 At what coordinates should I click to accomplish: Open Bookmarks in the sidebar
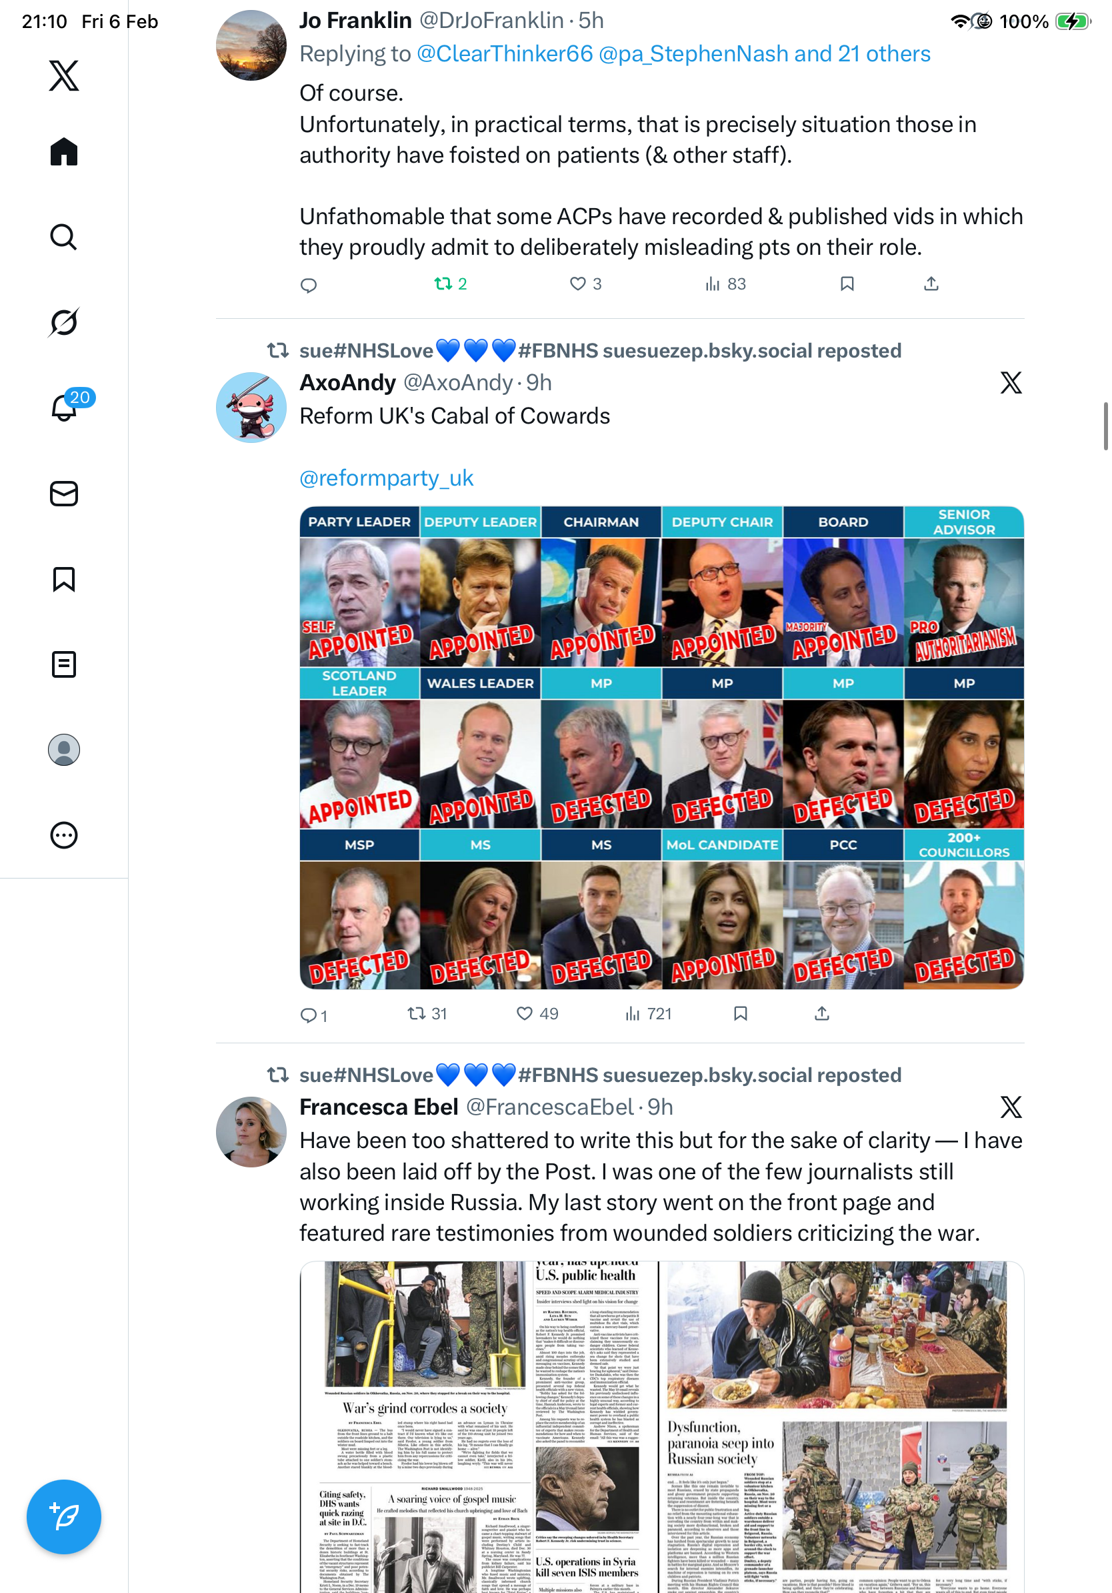[x=64, y=578]
